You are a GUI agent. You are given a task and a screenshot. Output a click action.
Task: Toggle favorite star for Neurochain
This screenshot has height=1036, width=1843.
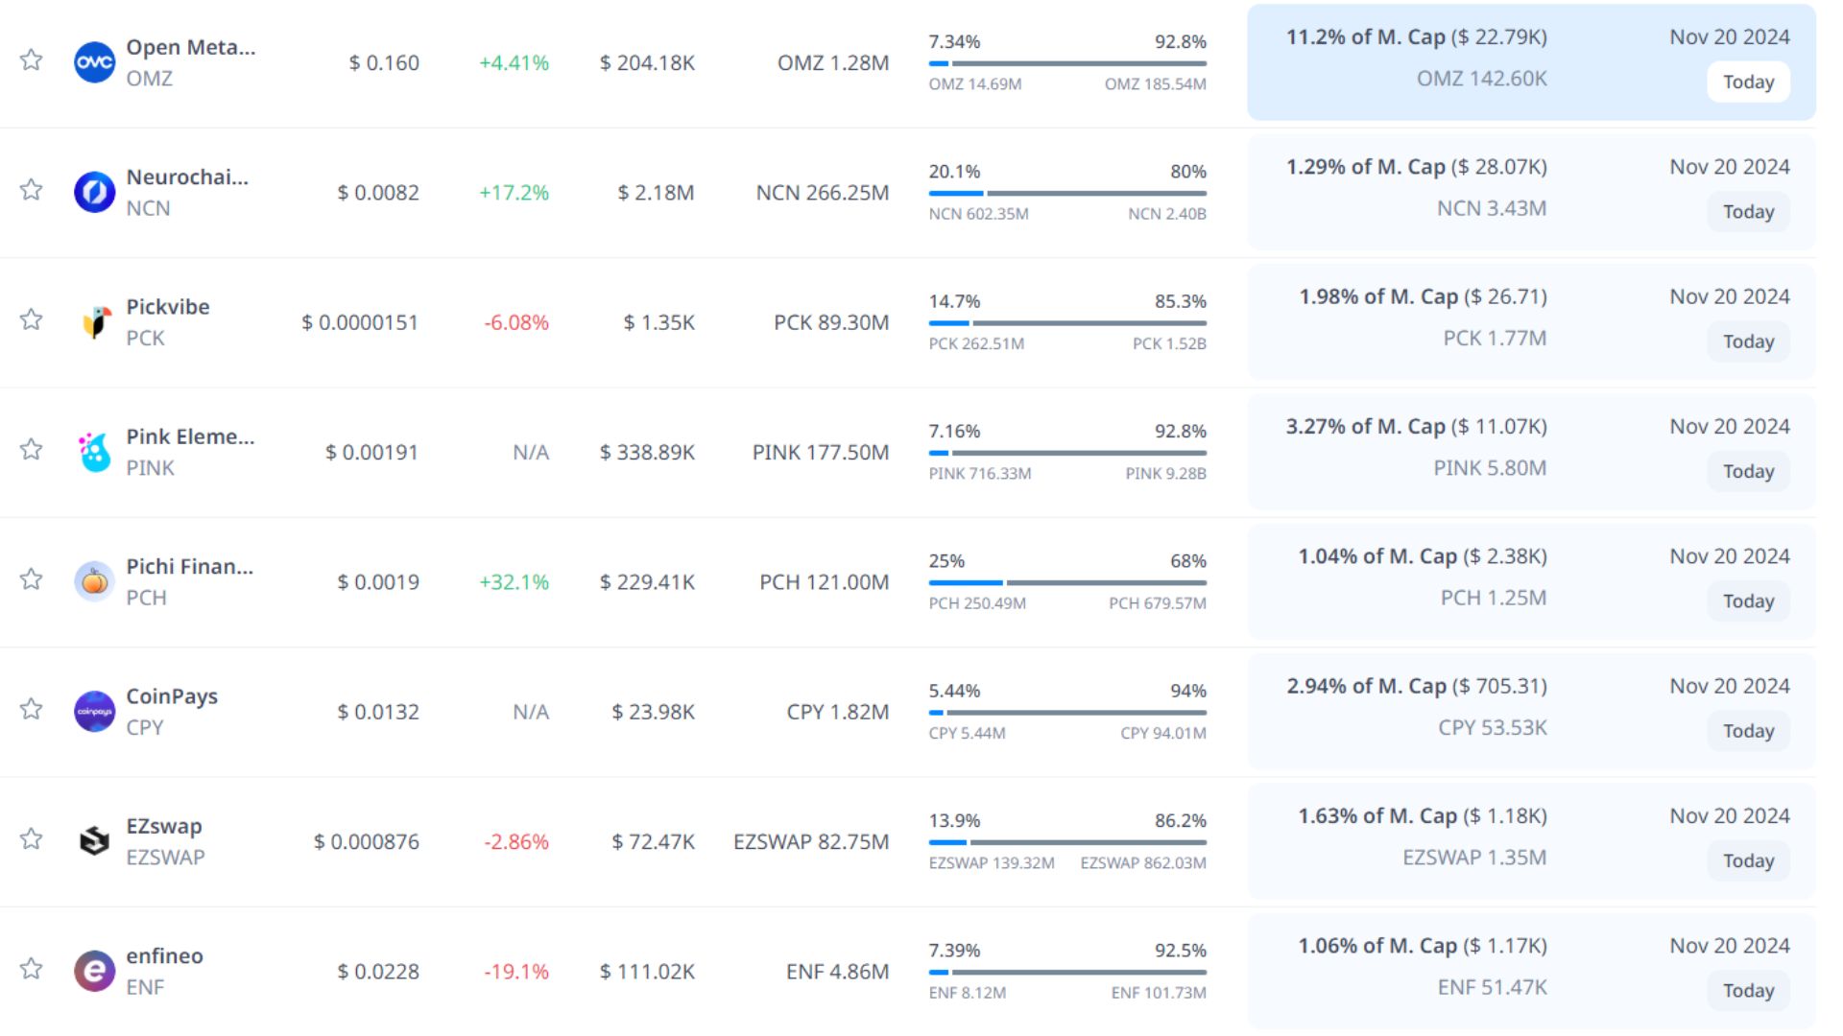pos(32,189)
